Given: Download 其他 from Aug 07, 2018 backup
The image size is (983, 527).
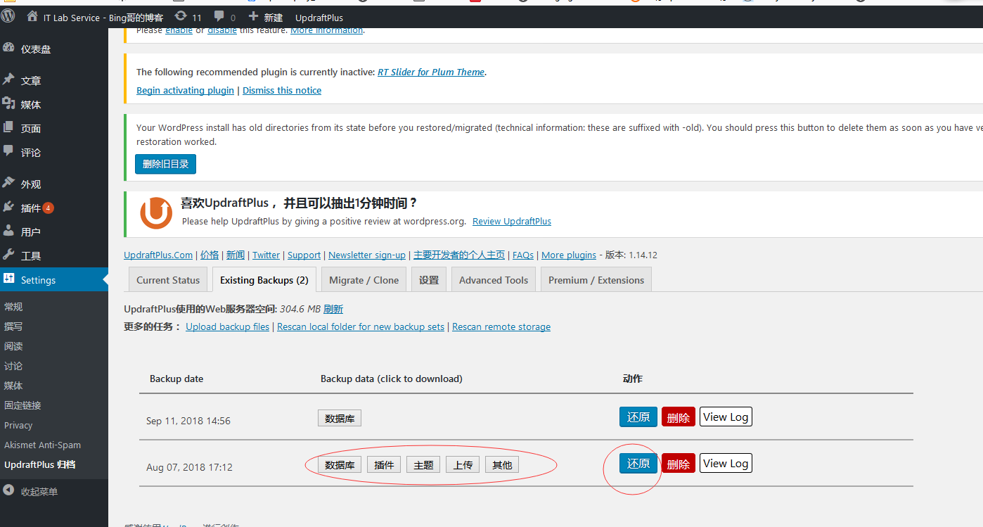Looking at the screenshot, I should pyautogui.click(x=502, y=465).
